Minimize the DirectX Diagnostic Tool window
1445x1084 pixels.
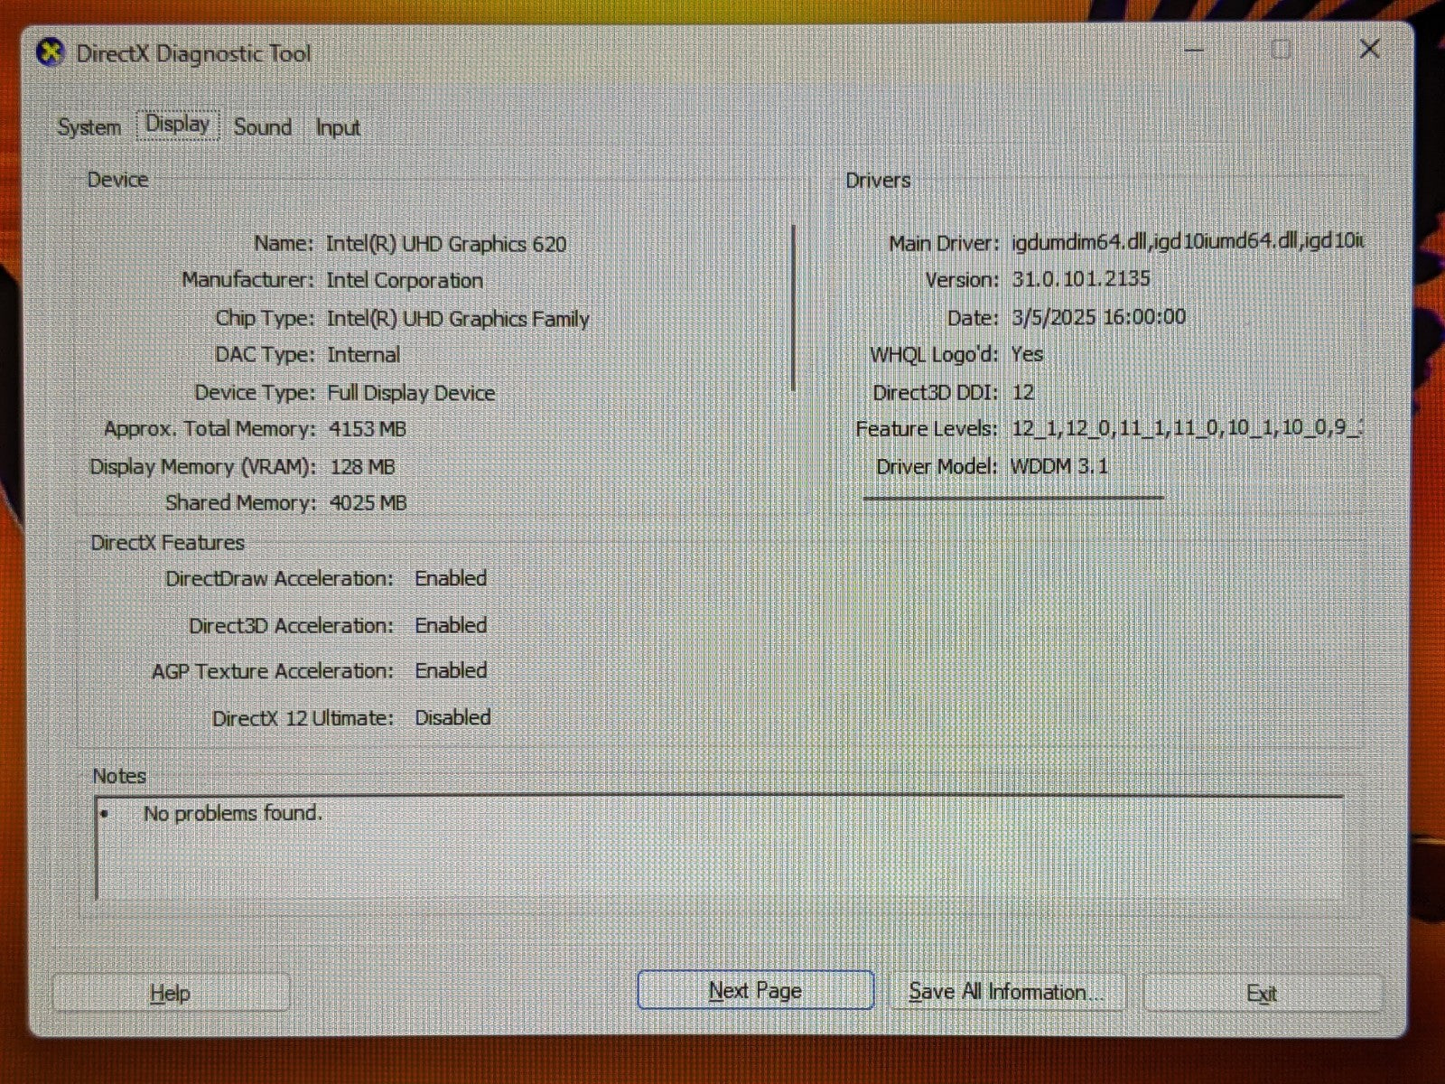tap(1195, 51)
